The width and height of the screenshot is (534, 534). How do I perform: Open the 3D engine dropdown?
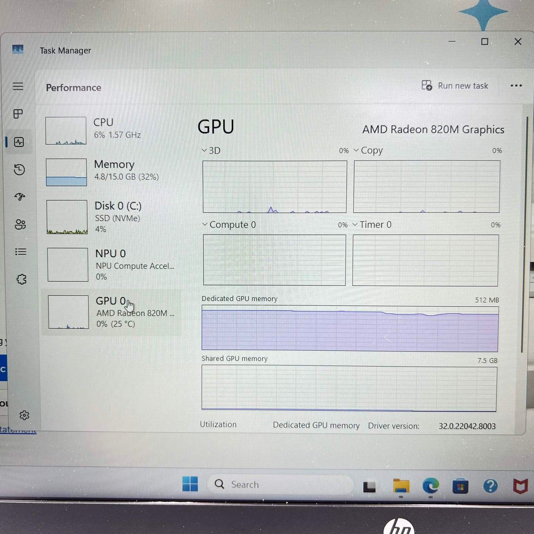pyautogui.click(x=211, y=151)
